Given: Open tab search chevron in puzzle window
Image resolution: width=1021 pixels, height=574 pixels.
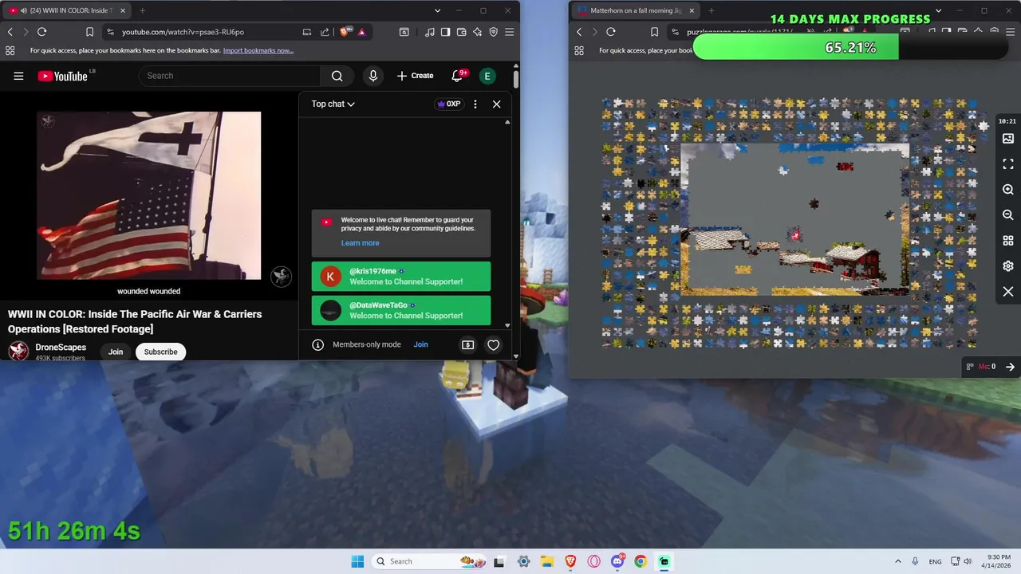Looking at the screenshot, I should coord(938,10).
